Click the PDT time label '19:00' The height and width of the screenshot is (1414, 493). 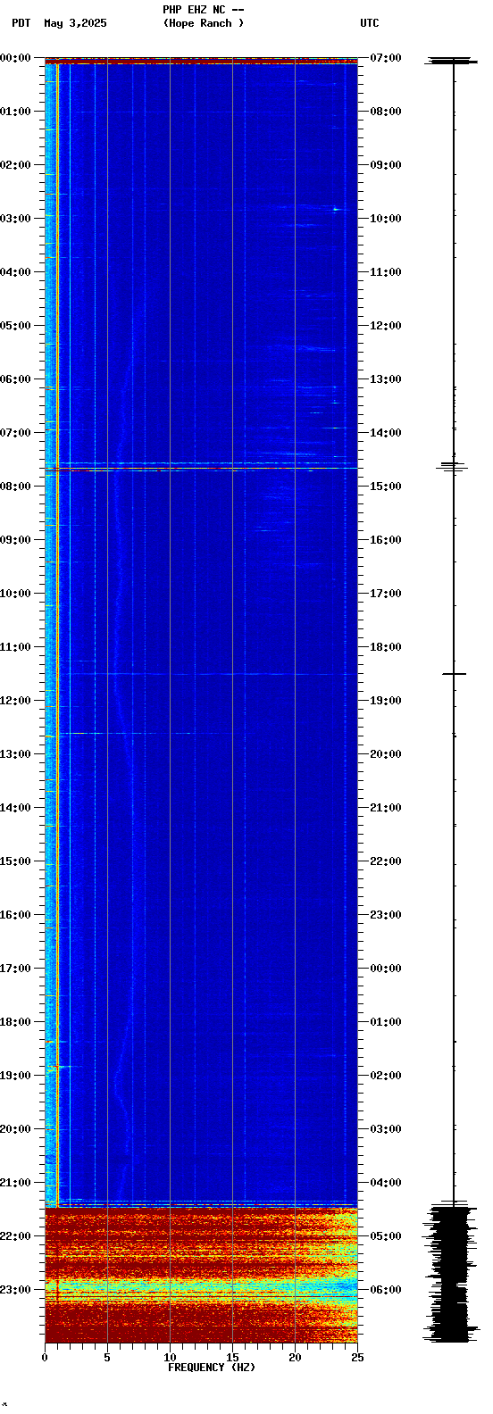coord(15,1076)
